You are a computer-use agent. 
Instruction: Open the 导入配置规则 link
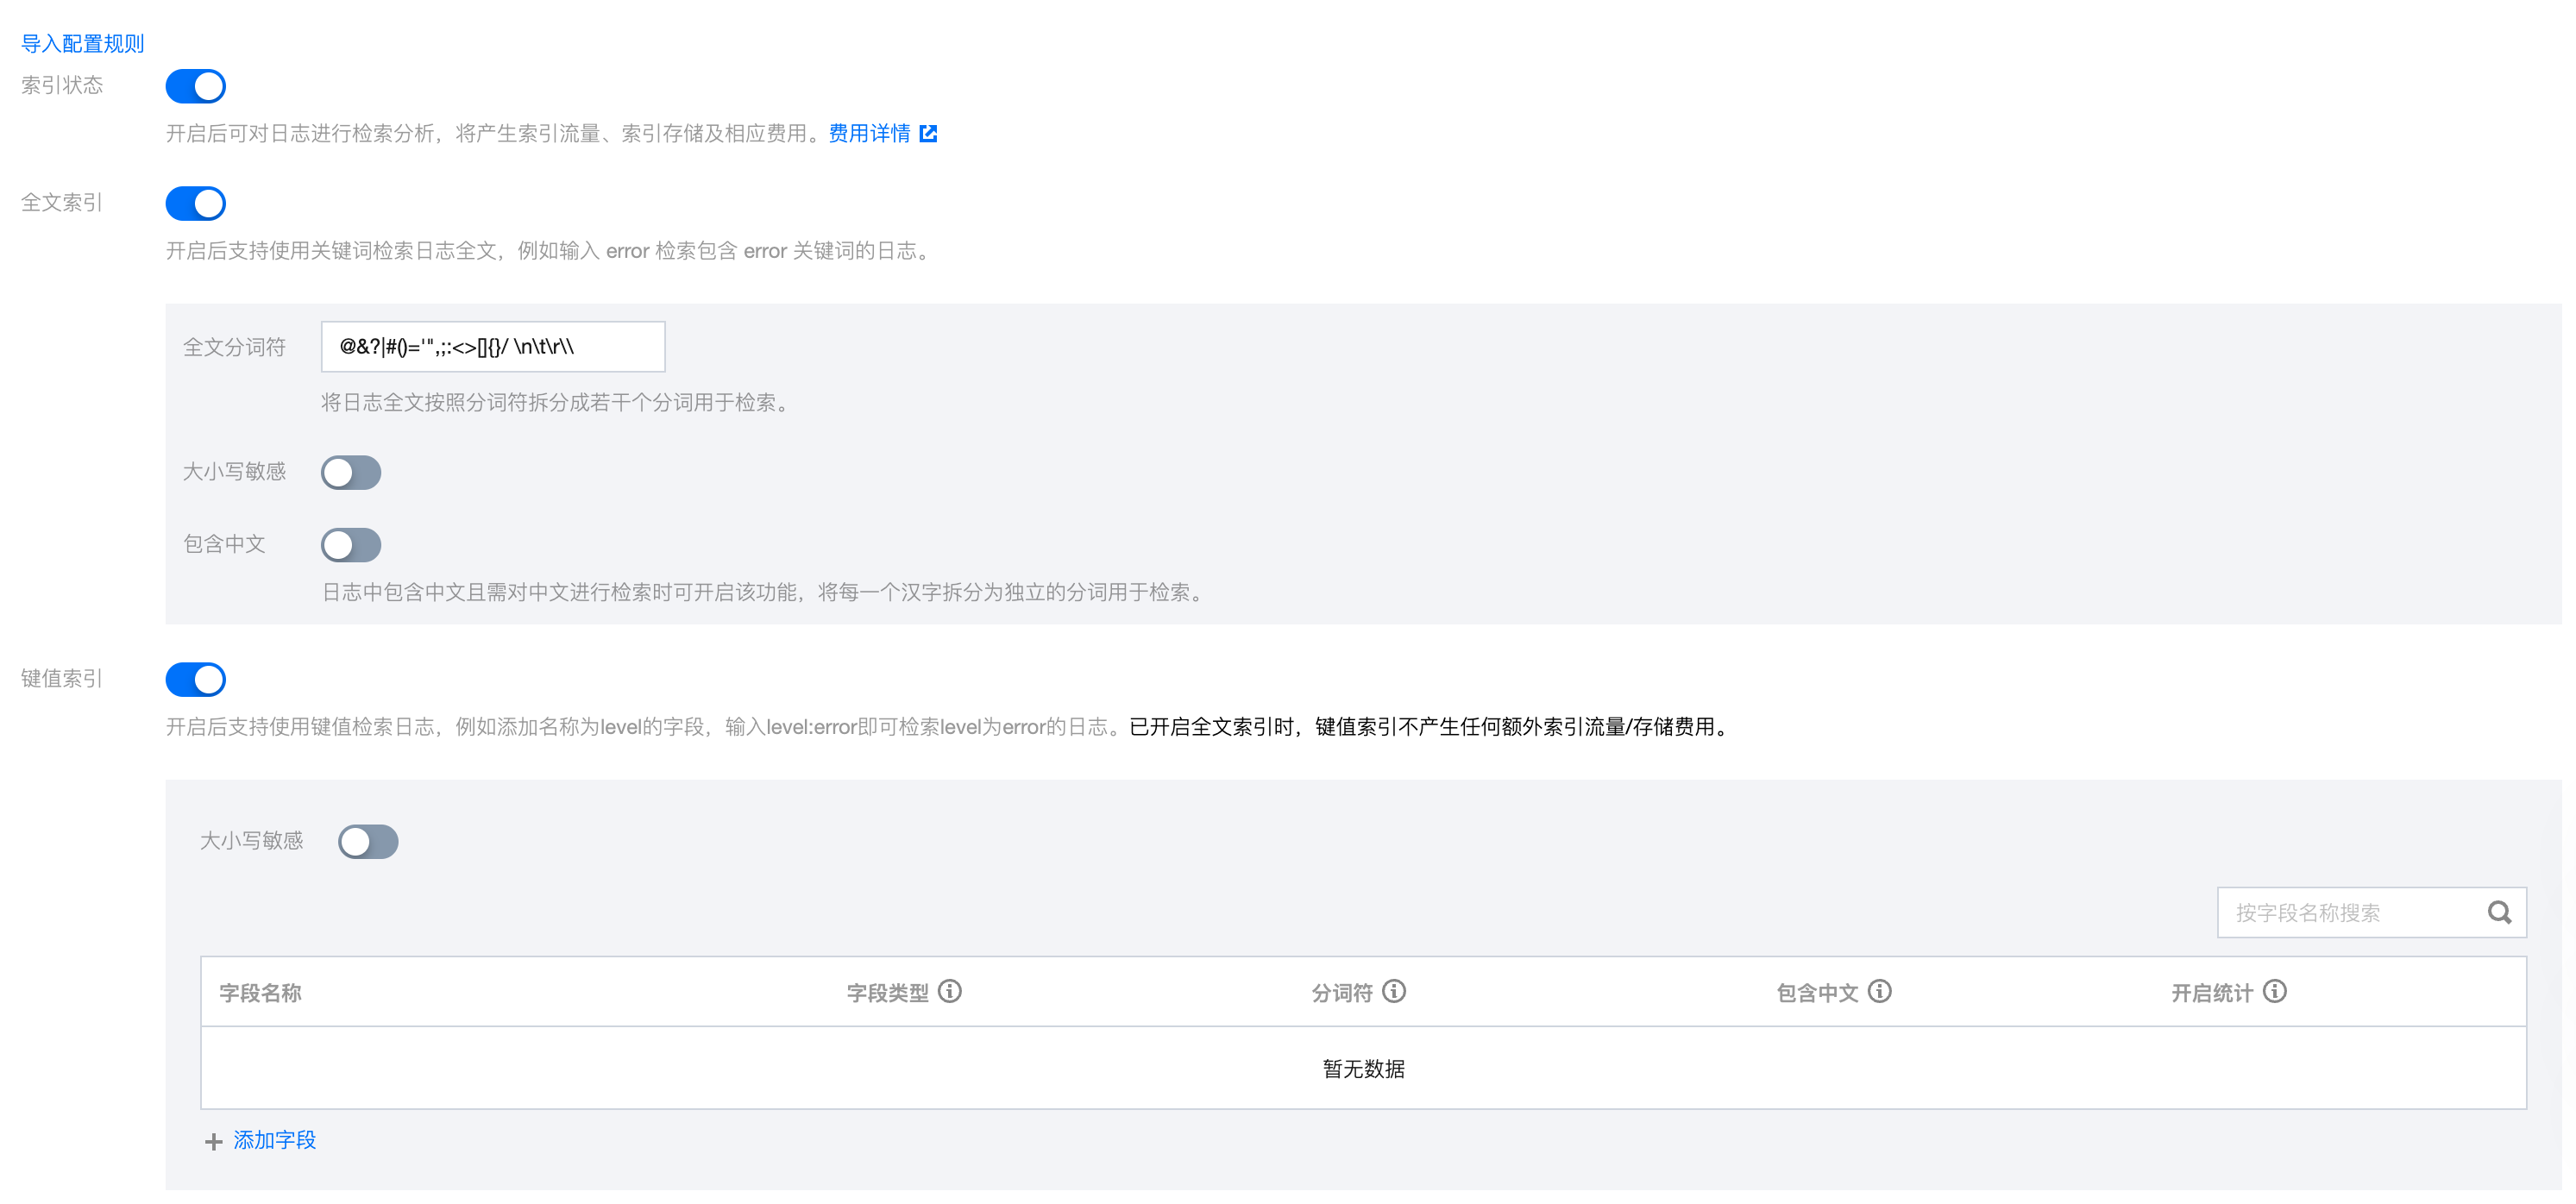82,43
